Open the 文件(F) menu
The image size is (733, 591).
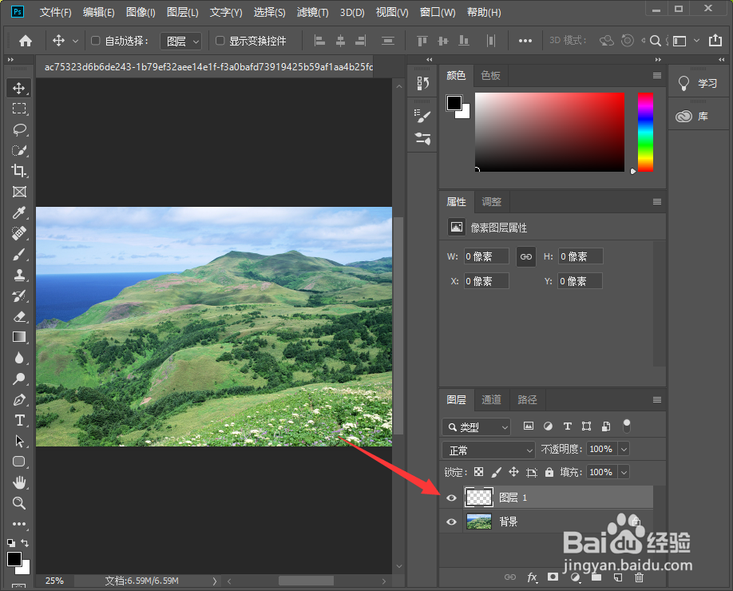coord(56,12)
